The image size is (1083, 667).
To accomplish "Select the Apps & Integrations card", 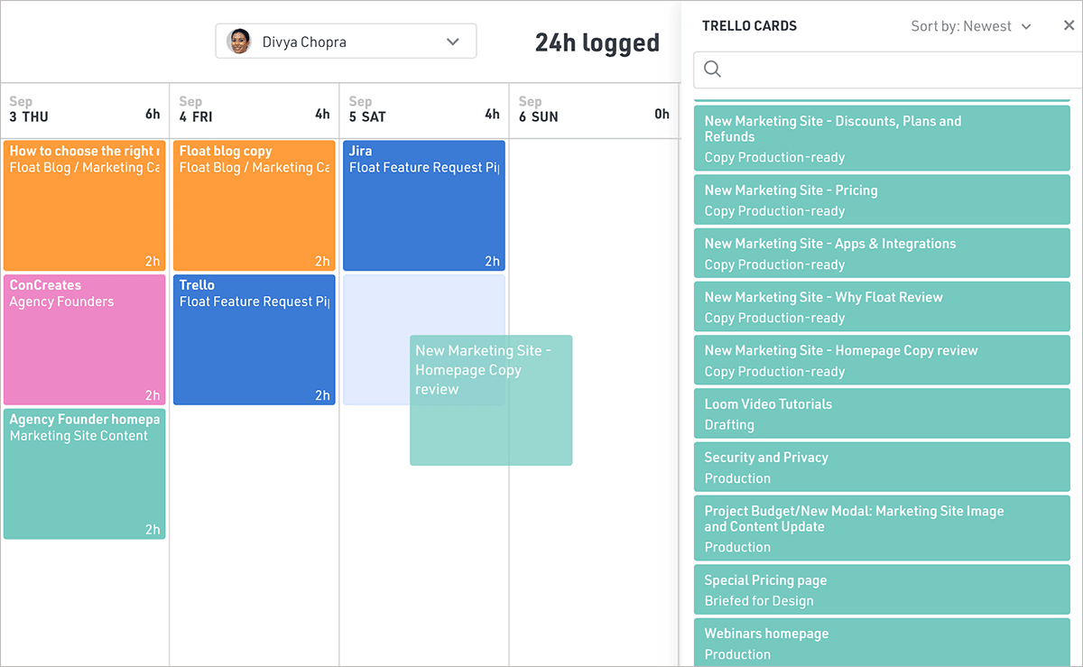I will pos(881,254).
